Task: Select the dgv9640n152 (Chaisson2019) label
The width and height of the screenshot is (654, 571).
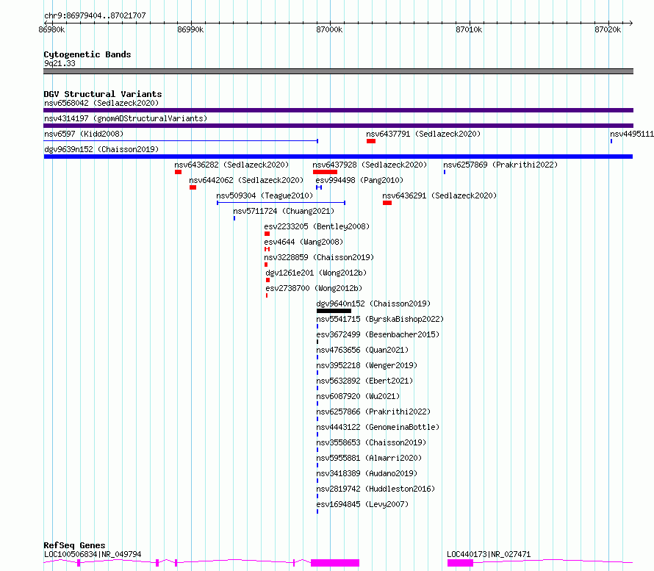Action: point(374,304)
